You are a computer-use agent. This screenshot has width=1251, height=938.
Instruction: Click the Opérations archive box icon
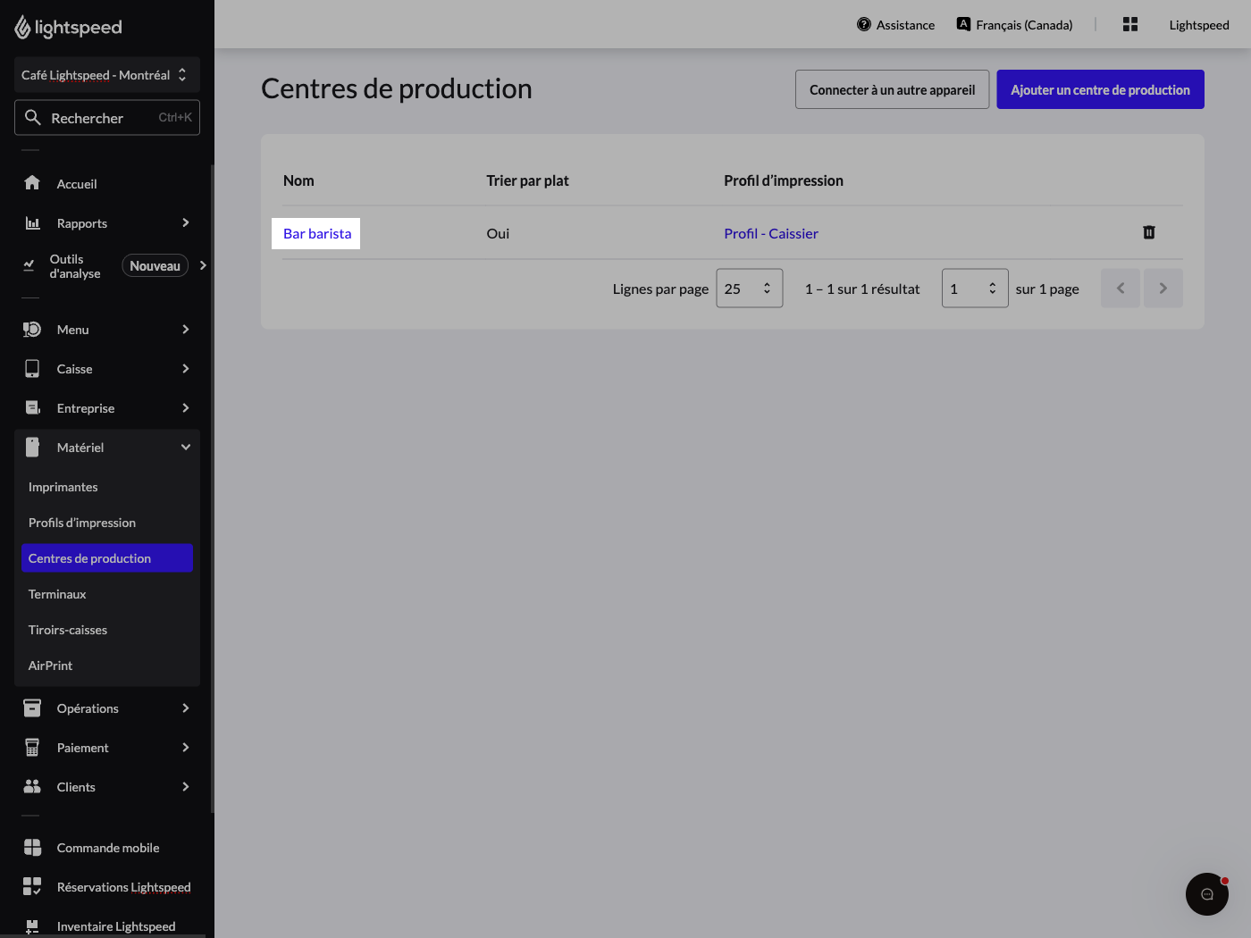32,708
